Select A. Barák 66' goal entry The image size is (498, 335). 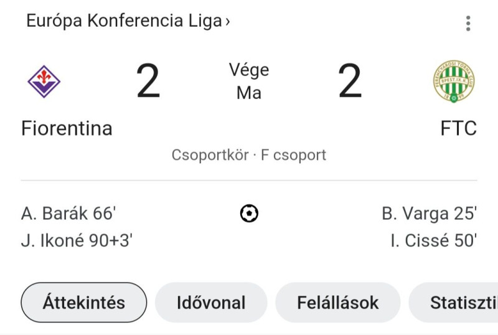(x=68, y=214)
